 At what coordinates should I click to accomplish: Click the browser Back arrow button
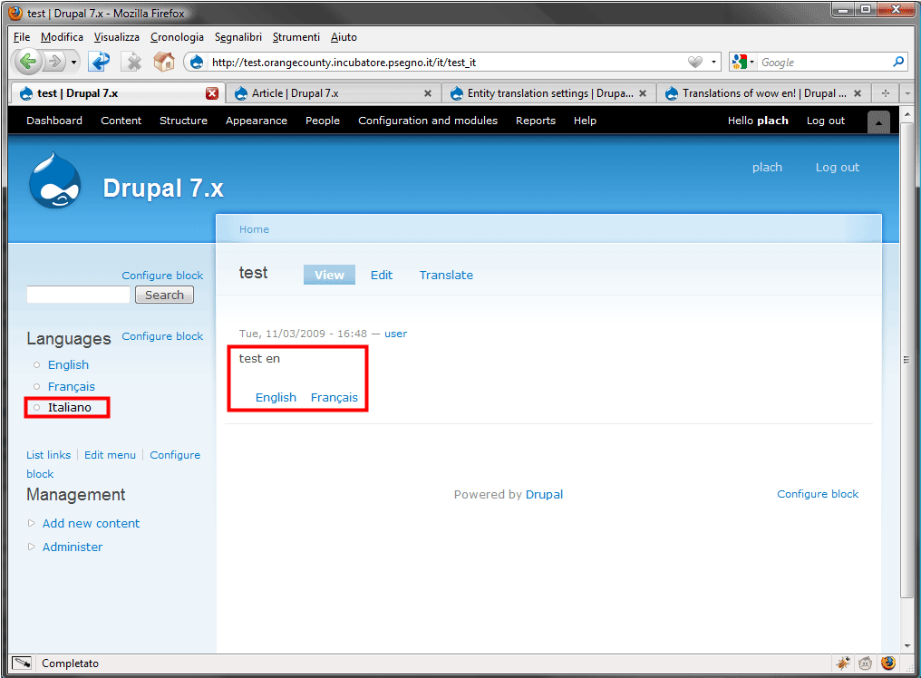(x=27, y=61)
